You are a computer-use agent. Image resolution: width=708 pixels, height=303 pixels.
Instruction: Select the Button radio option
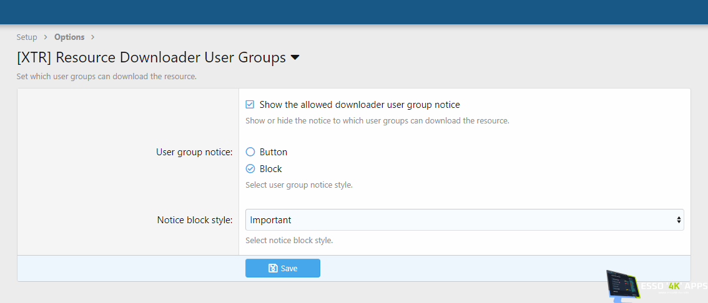(x=250, y=152)
